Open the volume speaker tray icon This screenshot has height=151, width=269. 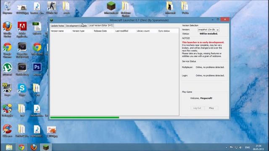click(x=241, y=147)
